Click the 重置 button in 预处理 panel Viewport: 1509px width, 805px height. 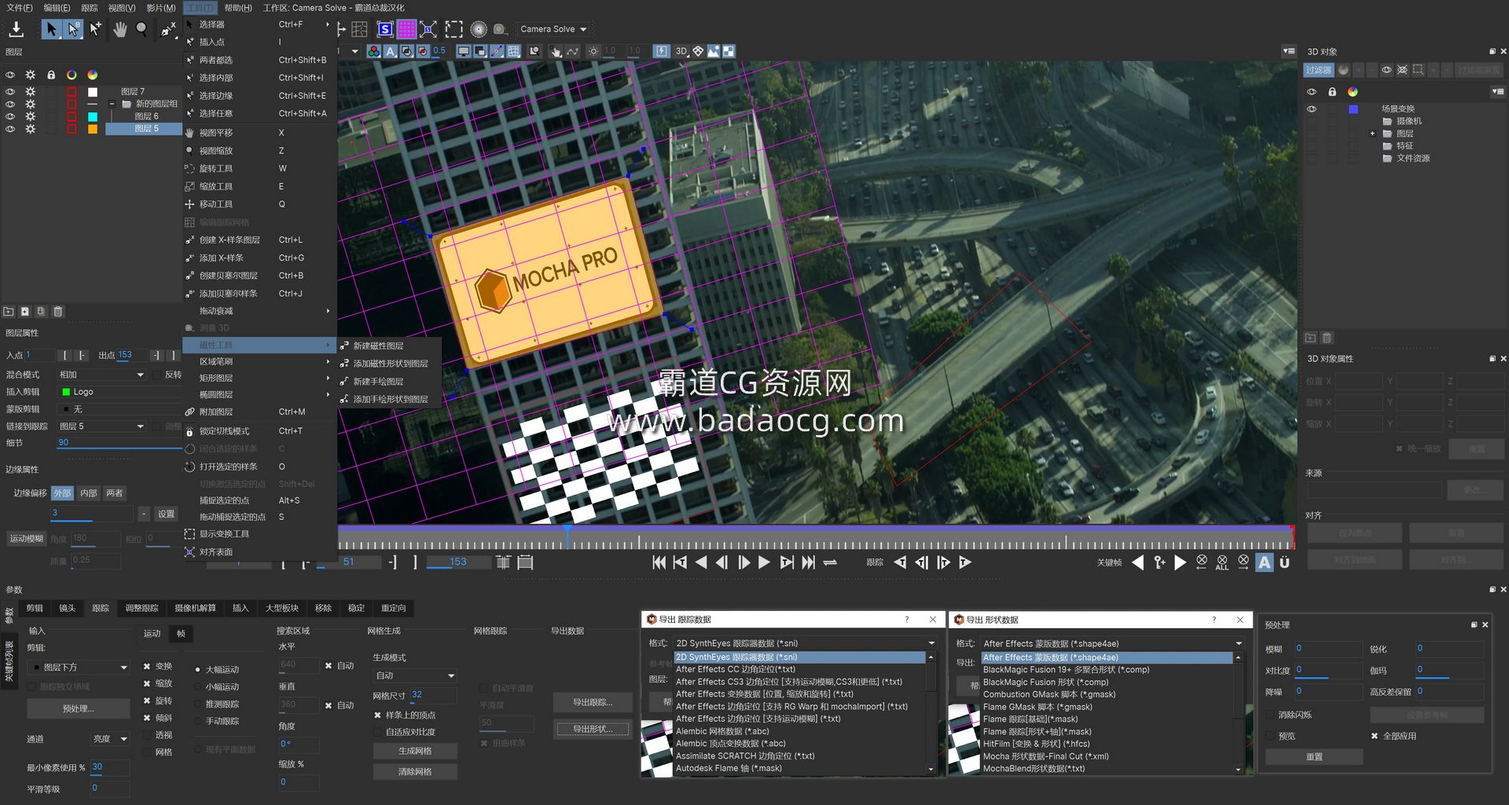pos(1314,757)
